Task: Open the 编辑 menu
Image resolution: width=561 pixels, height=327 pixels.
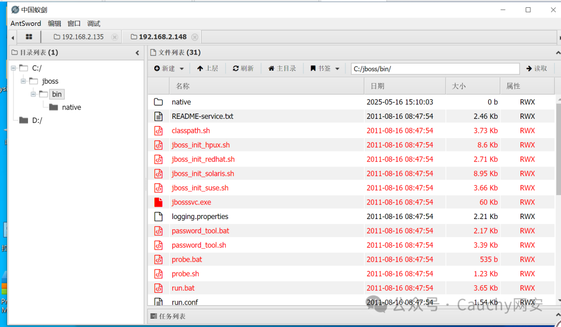Action: tap(55, 23)
